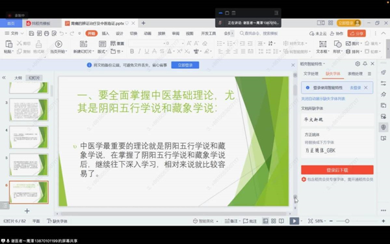
Task: Toggle Bold formatting
Action: (132, 51)
